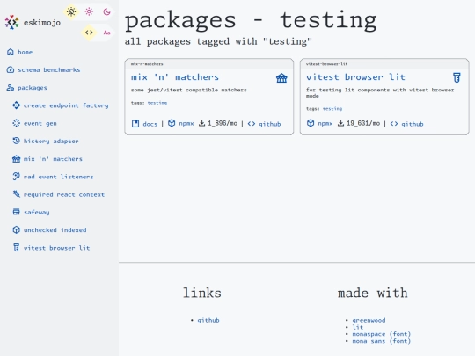Switch to the dark theme moon option
The width and height of the screenshot is (475, 356).
coord(106,11)
